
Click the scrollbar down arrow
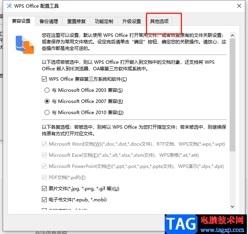[x=232, y=207]
